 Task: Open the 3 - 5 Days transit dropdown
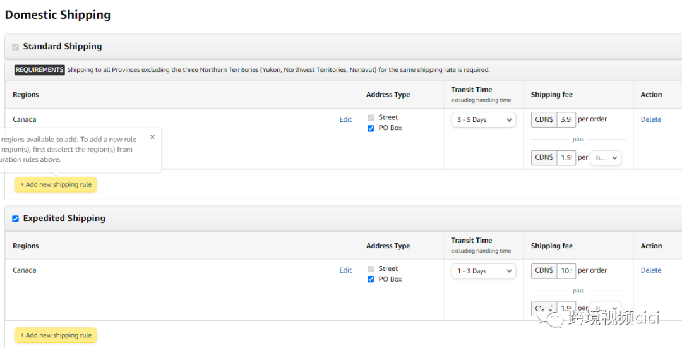tap(483, 119)
